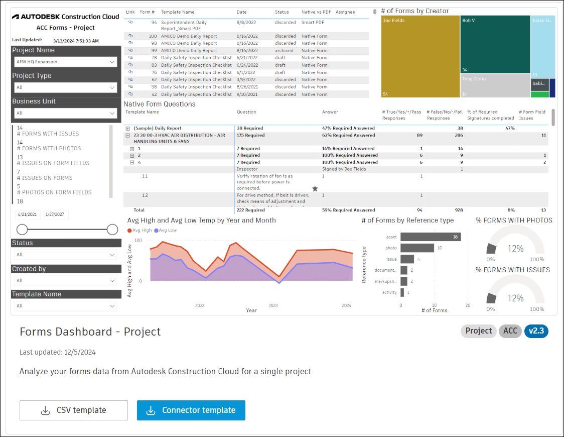Expand form row 2 under HVAC template
The height and width of the screenshot is (437, 564).
pyautogui.click(x=132, y=156)
